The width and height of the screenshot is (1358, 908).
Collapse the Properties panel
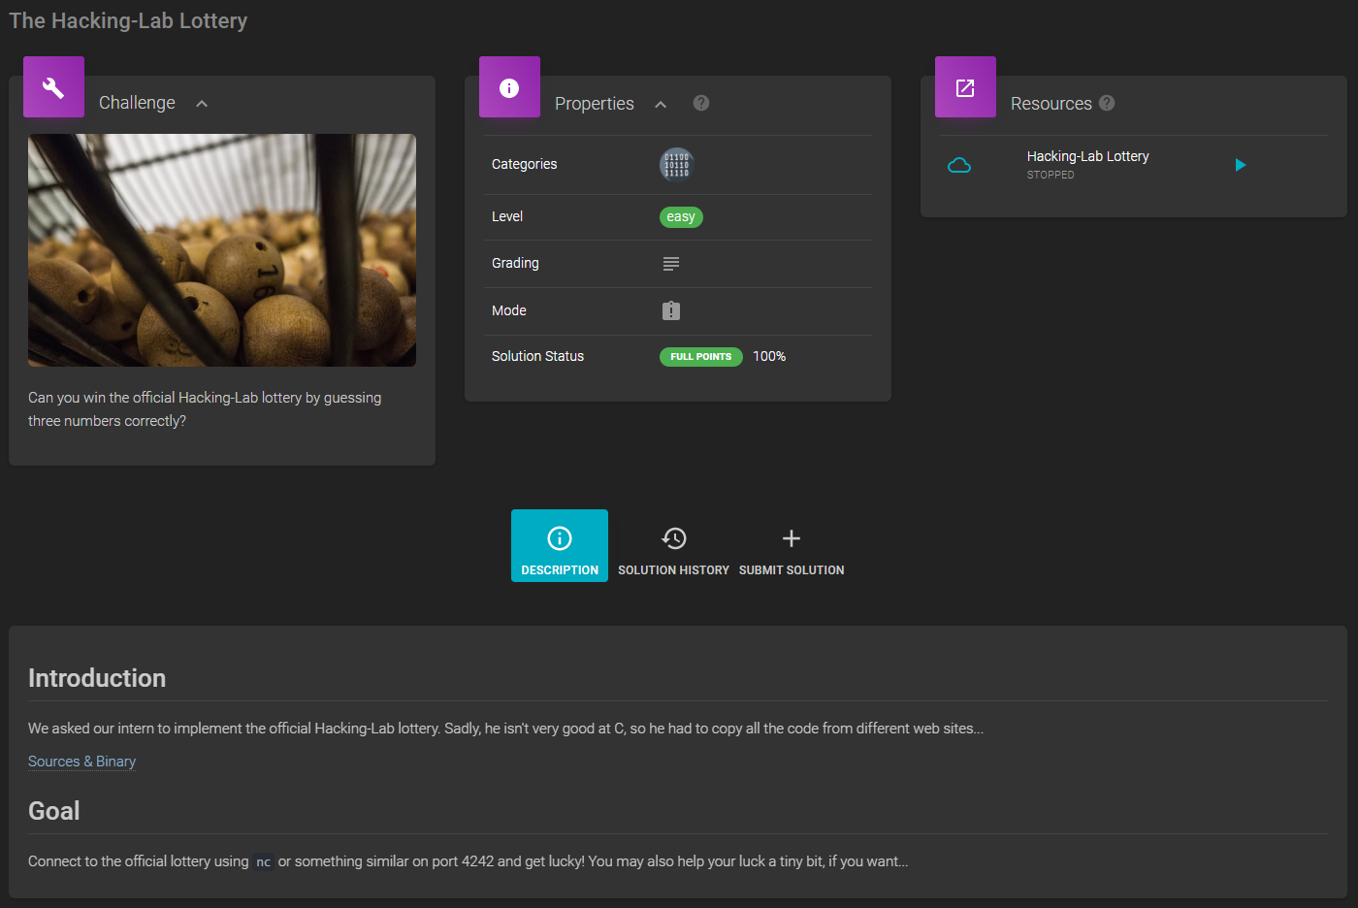661,103
